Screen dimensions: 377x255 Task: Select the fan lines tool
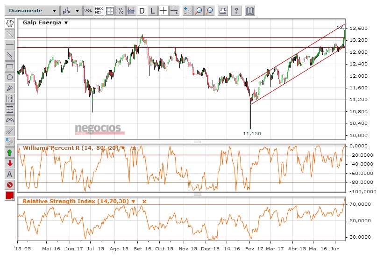pos(10,88)
